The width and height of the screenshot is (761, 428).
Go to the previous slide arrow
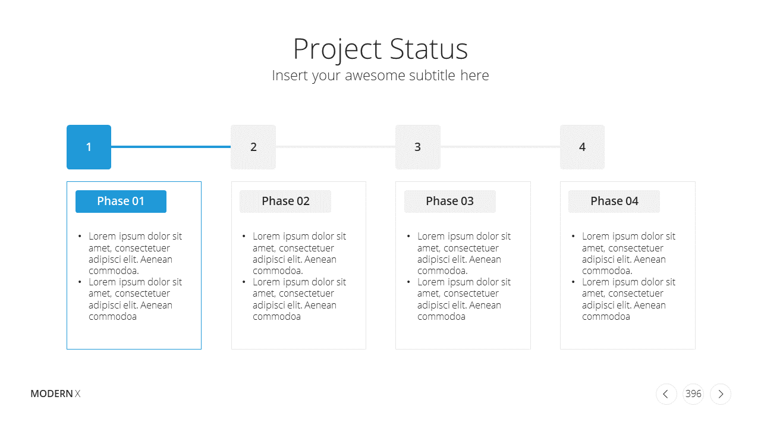click(666, 394)
